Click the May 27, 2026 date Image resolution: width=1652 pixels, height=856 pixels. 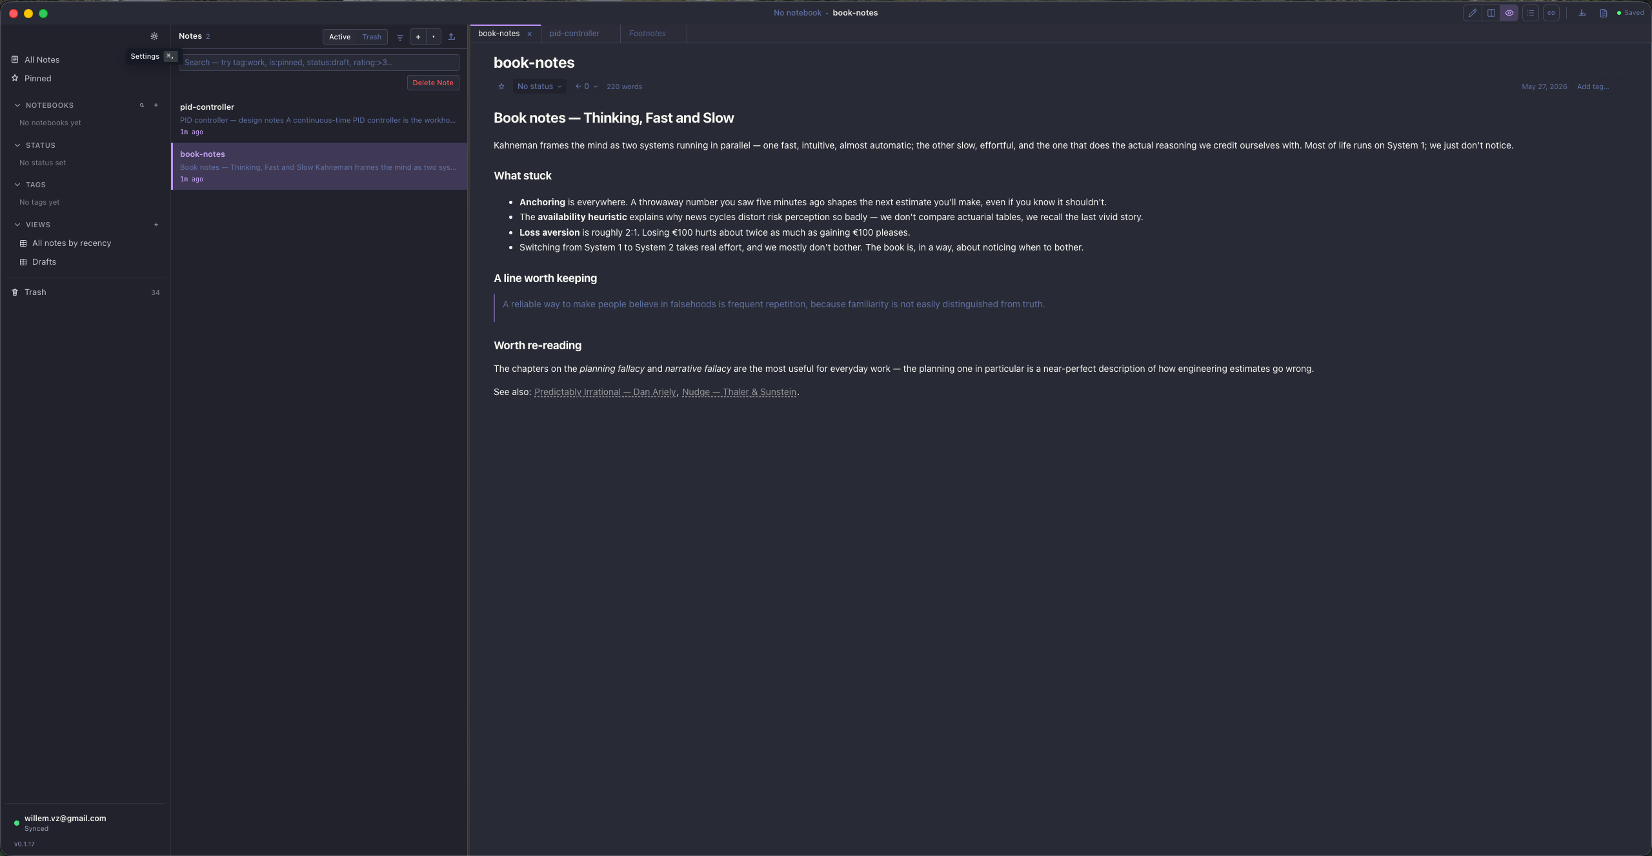click(x=1544, y=87)
